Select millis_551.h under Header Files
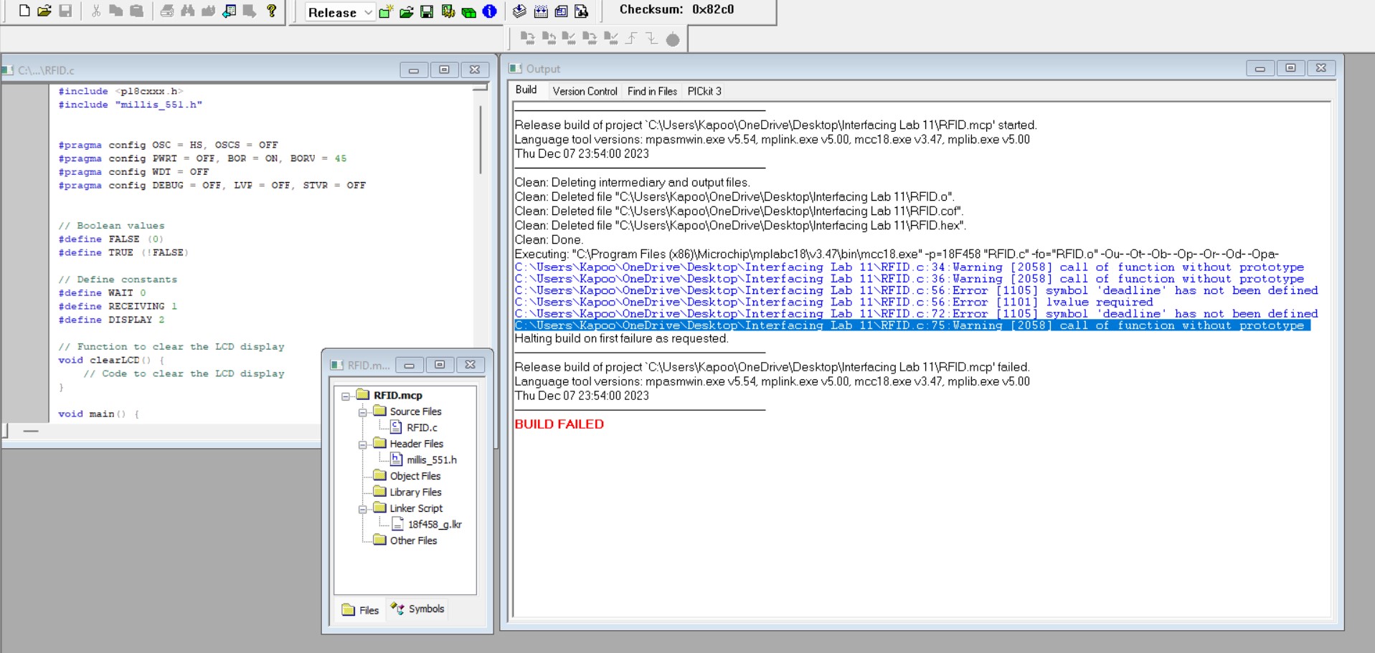The height and width of the screenshot is (653, 1375). pyautogui.click(x=431, y=459)
